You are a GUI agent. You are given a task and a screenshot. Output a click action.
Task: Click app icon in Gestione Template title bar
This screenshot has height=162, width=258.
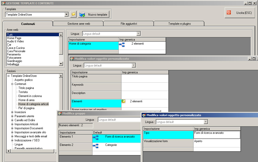pyautogui.click(x=3, y=3)
